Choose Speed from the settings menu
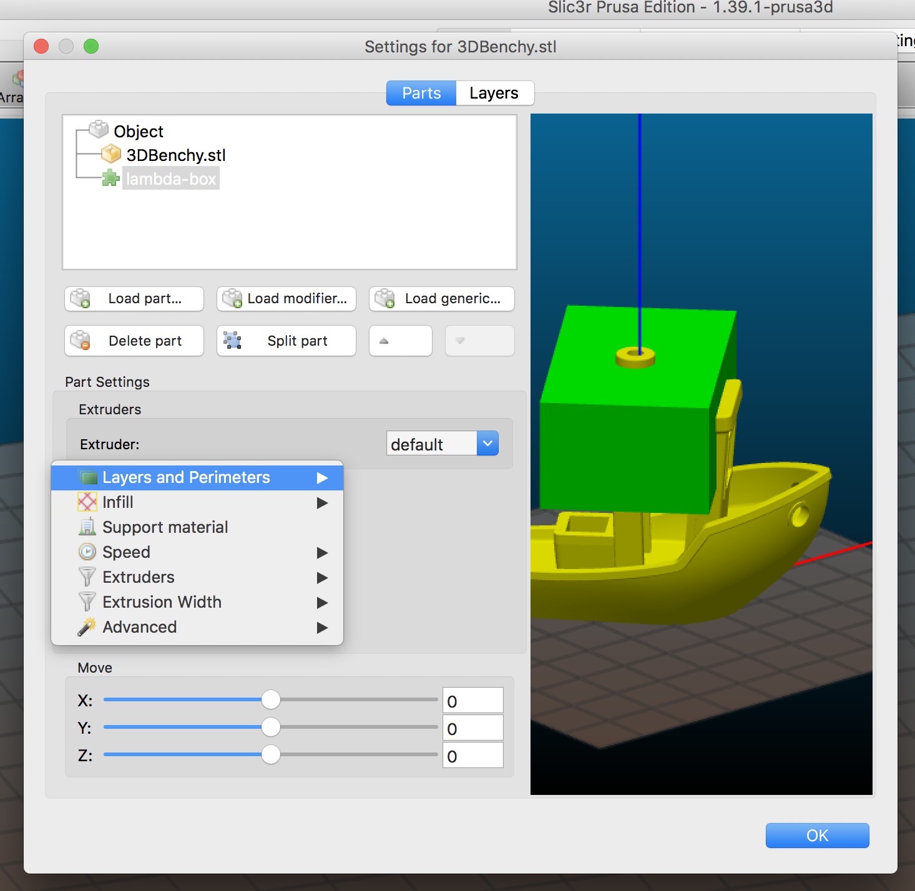Screen dimensions: 915x891 pos(197,552)
